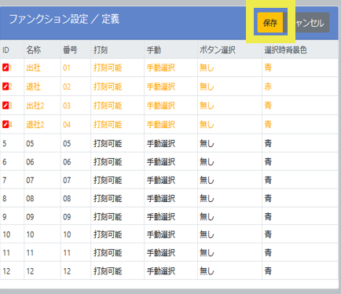Select row ID 10

coord(6,234)
